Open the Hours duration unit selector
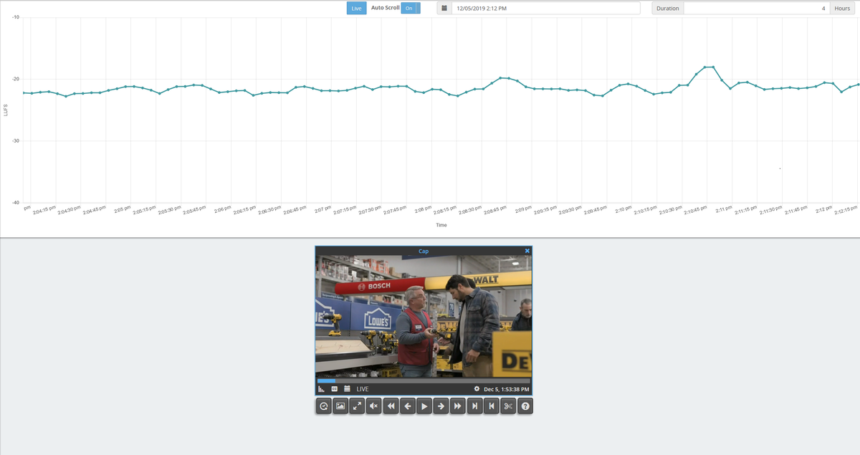Viewport: 860px width, 455px height. point(841,8)
